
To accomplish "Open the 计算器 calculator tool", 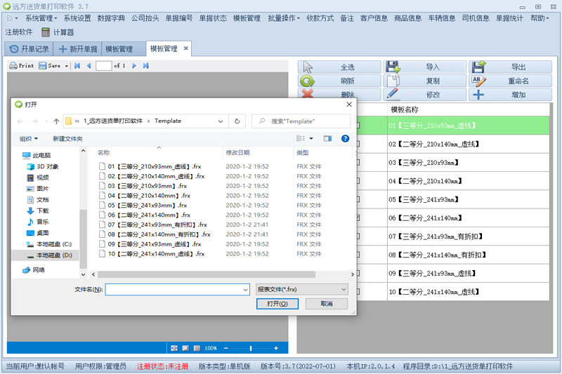I will tap(58, 32).
